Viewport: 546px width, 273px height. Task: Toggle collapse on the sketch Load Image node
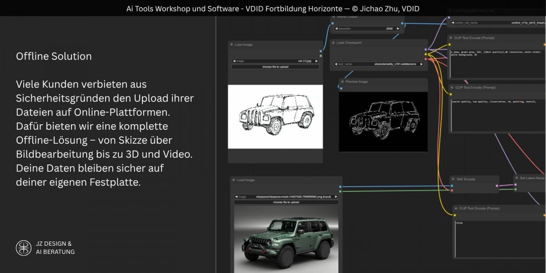pyautogui.click(x=232, y=45)
